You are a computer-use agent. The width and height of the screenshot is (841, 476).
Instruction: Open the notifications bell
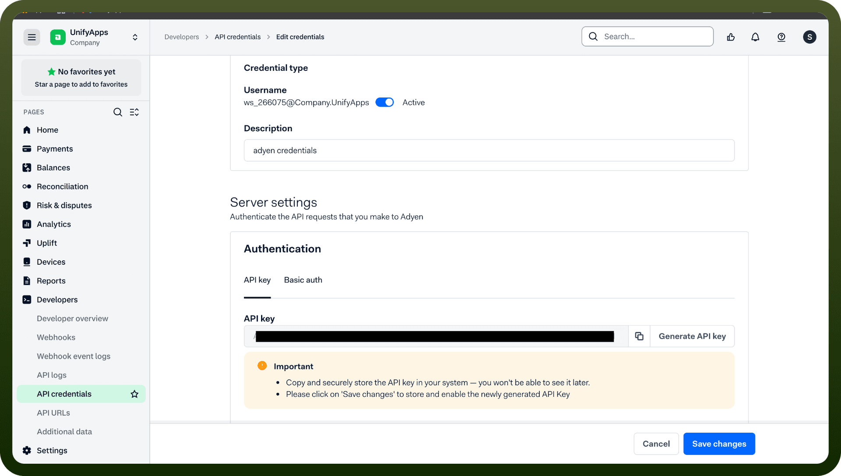755,37
